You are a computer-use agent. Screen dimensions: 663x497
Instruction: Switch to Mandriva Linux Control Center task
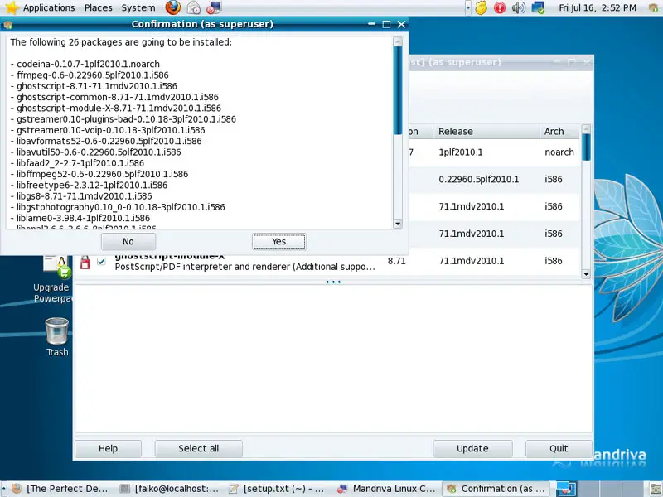click(x=386, y=489)
